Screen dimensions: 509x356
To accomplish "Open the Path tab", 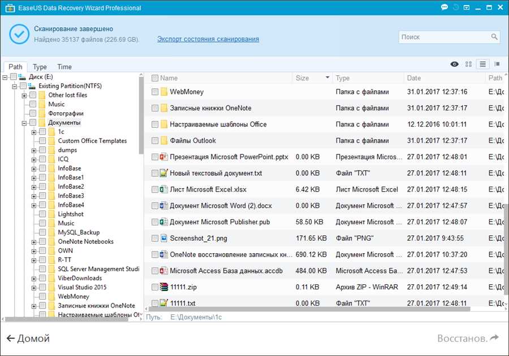I will [15, 67].
